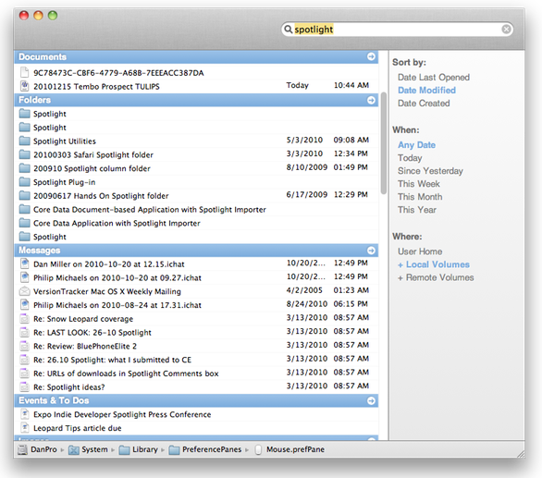
Task: Click the Library folder icon in path bar
Action: (124, 449)
